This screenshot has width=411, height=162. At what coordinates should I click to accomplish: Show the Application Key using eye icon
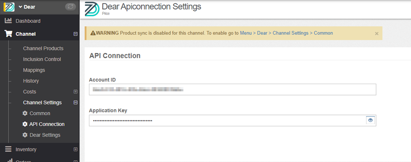371,120
